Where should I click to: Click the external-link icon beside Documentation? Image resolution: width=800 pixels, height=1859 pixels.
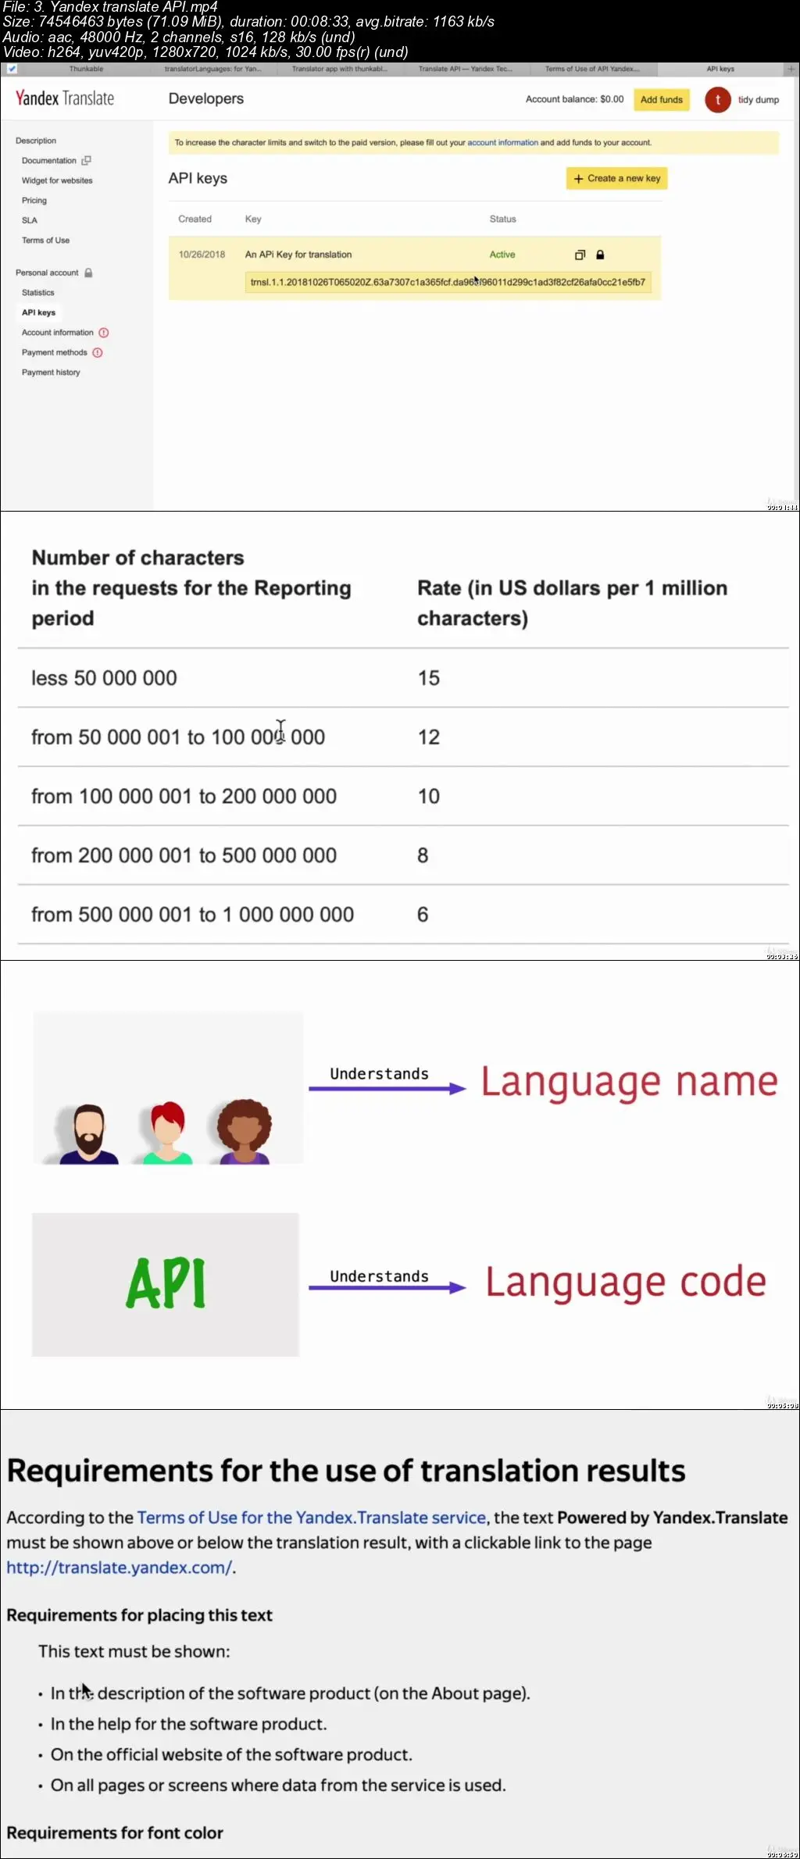click(86, 161)
